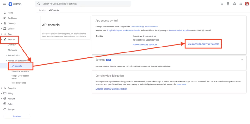Click the search magnifier icon
This screenshot has height=124, width=250.
pos(39,4)
